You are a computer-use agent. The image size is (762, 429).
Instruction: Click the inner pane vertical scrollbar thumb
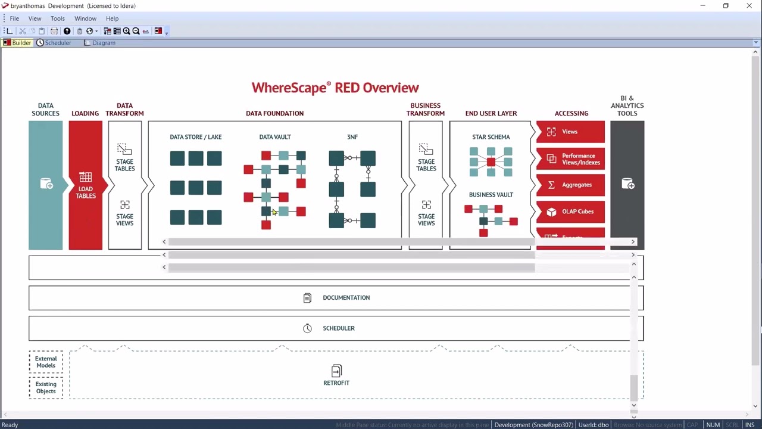[634, 387]
